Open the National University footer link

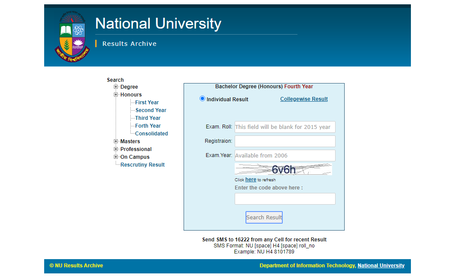click(381, 266)
